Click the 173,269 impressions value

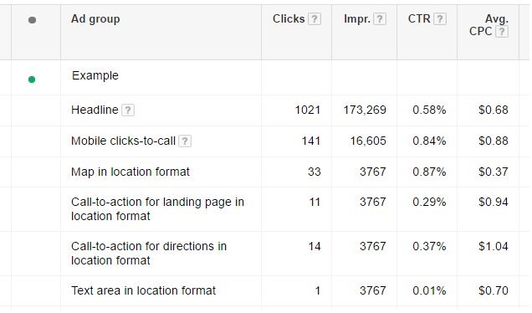(365, 110)
